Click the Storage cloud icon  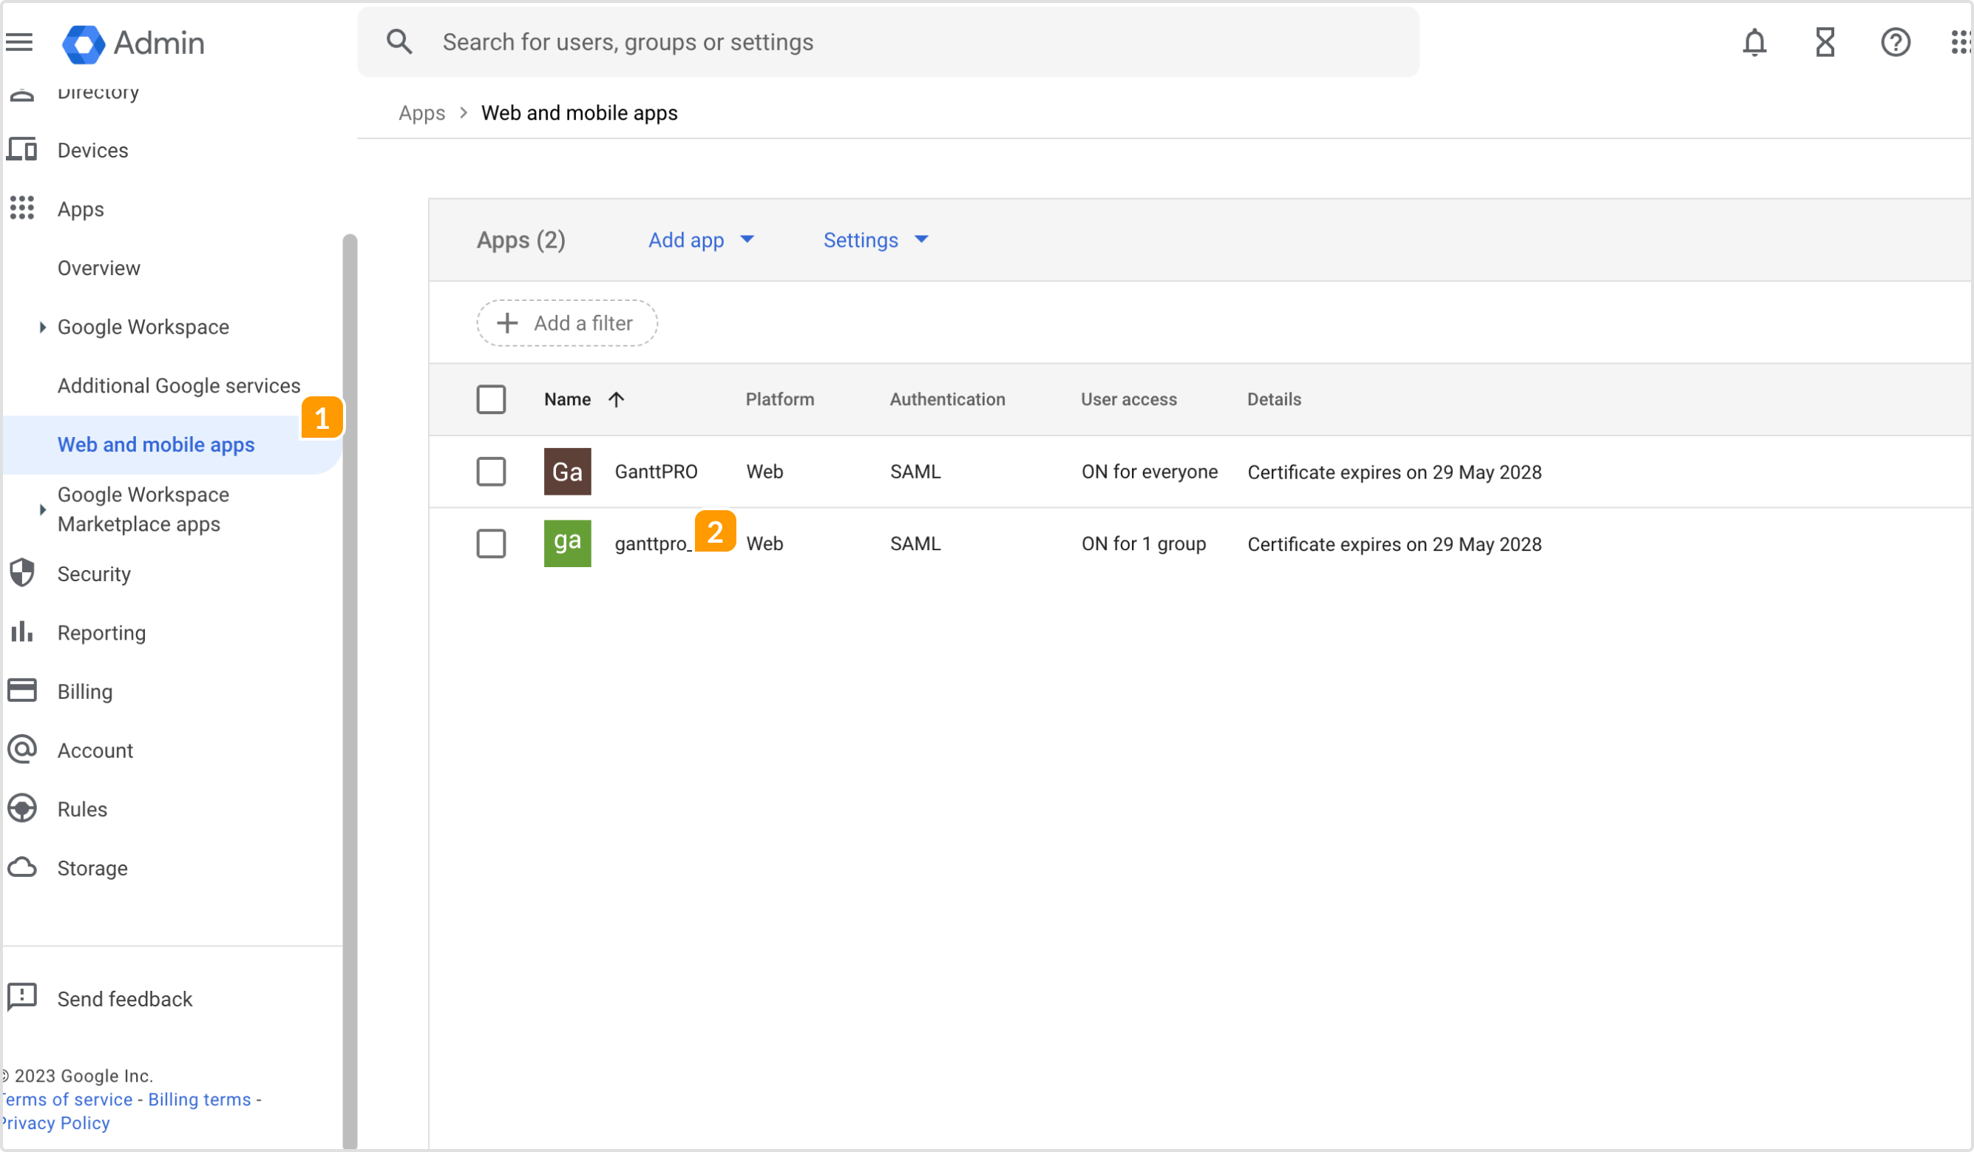[x=22, y=867]
